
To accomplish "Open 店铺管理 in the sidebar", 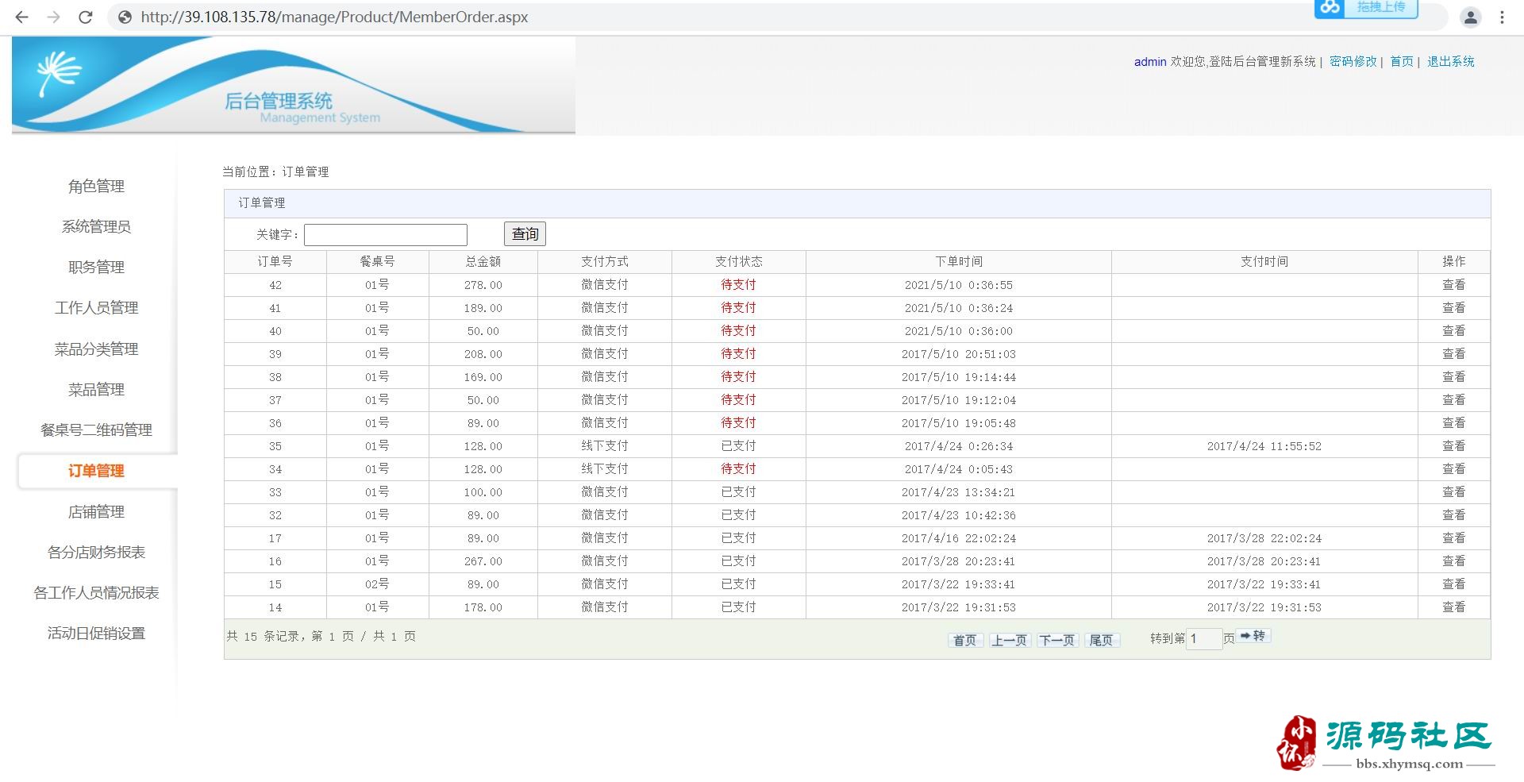I will [96, 511].
